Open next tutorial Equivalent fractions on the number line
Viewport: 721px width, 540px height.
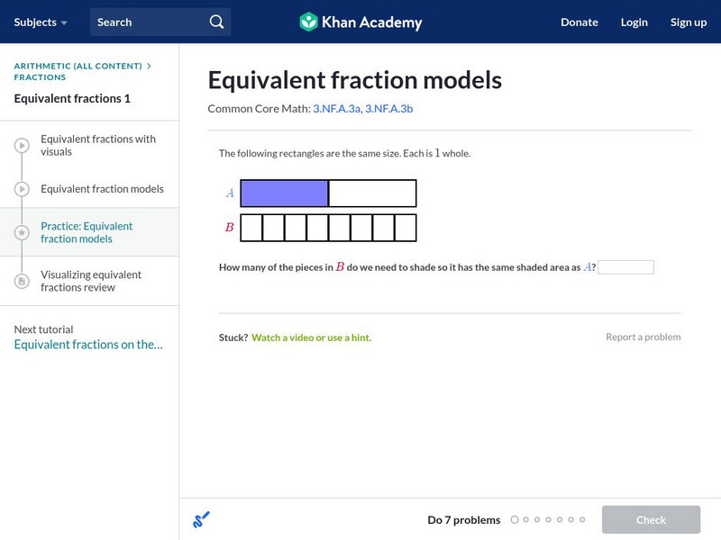coord(88,344)
